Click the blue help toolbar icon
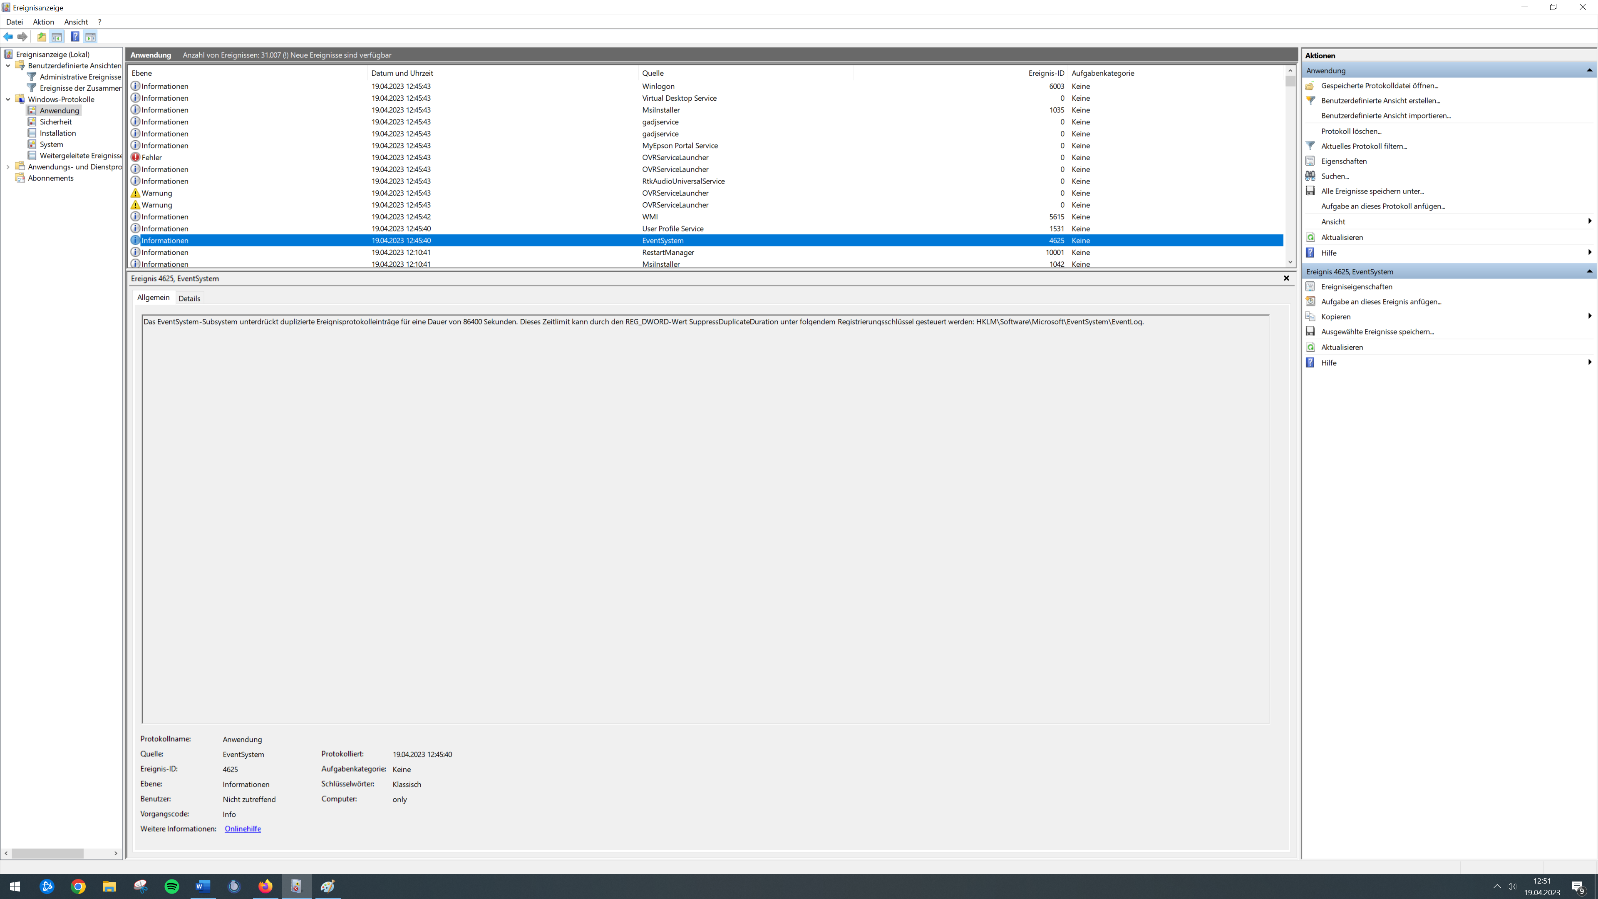 click(x=74, y=37)
